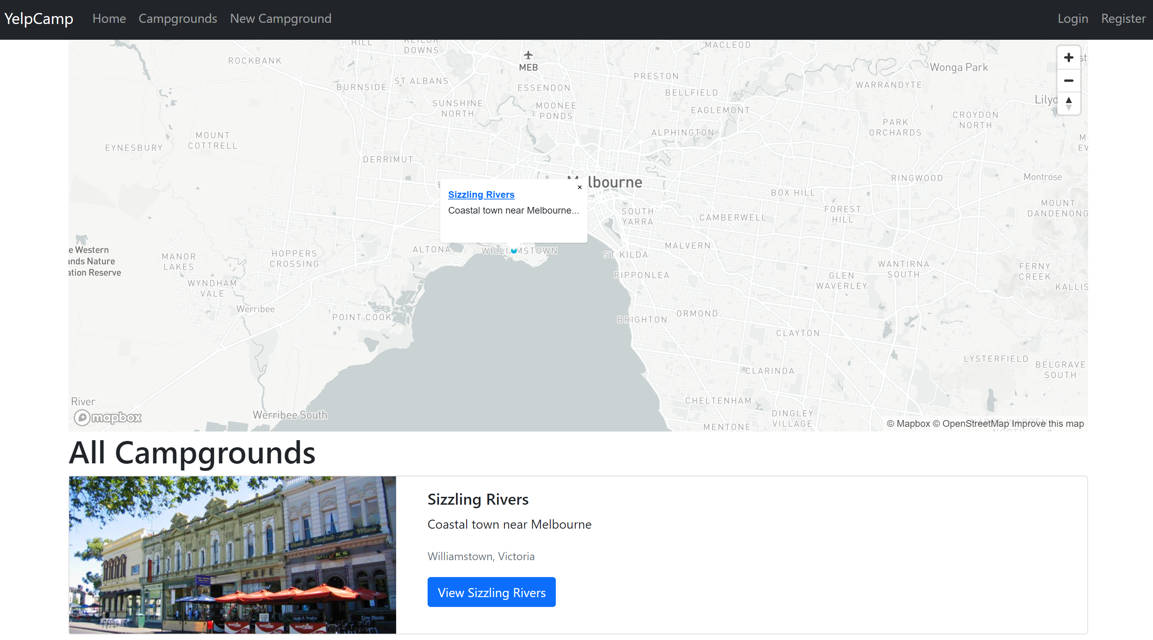Click the Williamstown, Victoria location text
Screen dimensions: 1153x640
[481, 556]
